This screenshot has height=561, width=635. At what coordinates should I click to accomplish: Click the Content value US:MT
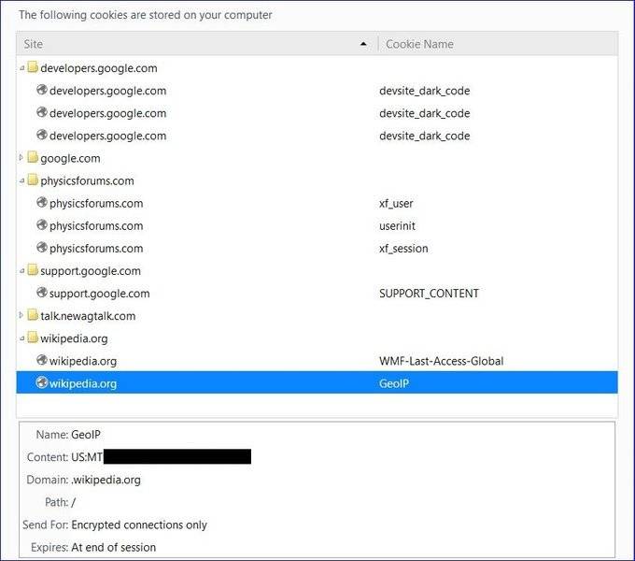point(87,457)
